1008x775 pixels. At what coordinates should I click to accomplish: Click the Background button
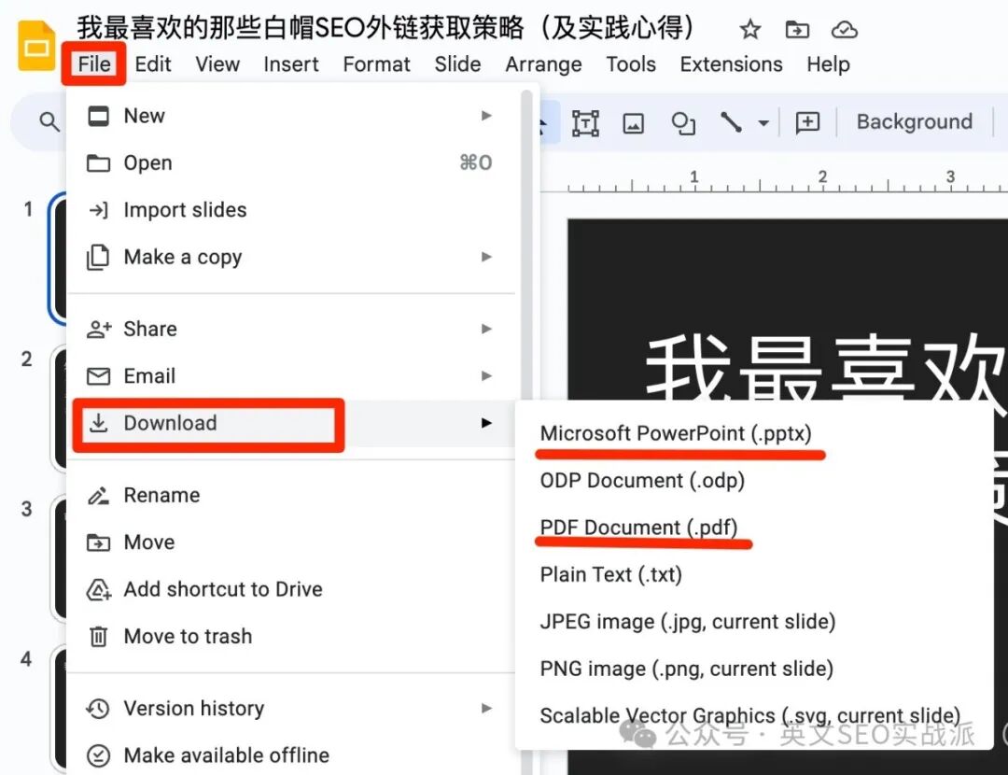coord(914,121)
